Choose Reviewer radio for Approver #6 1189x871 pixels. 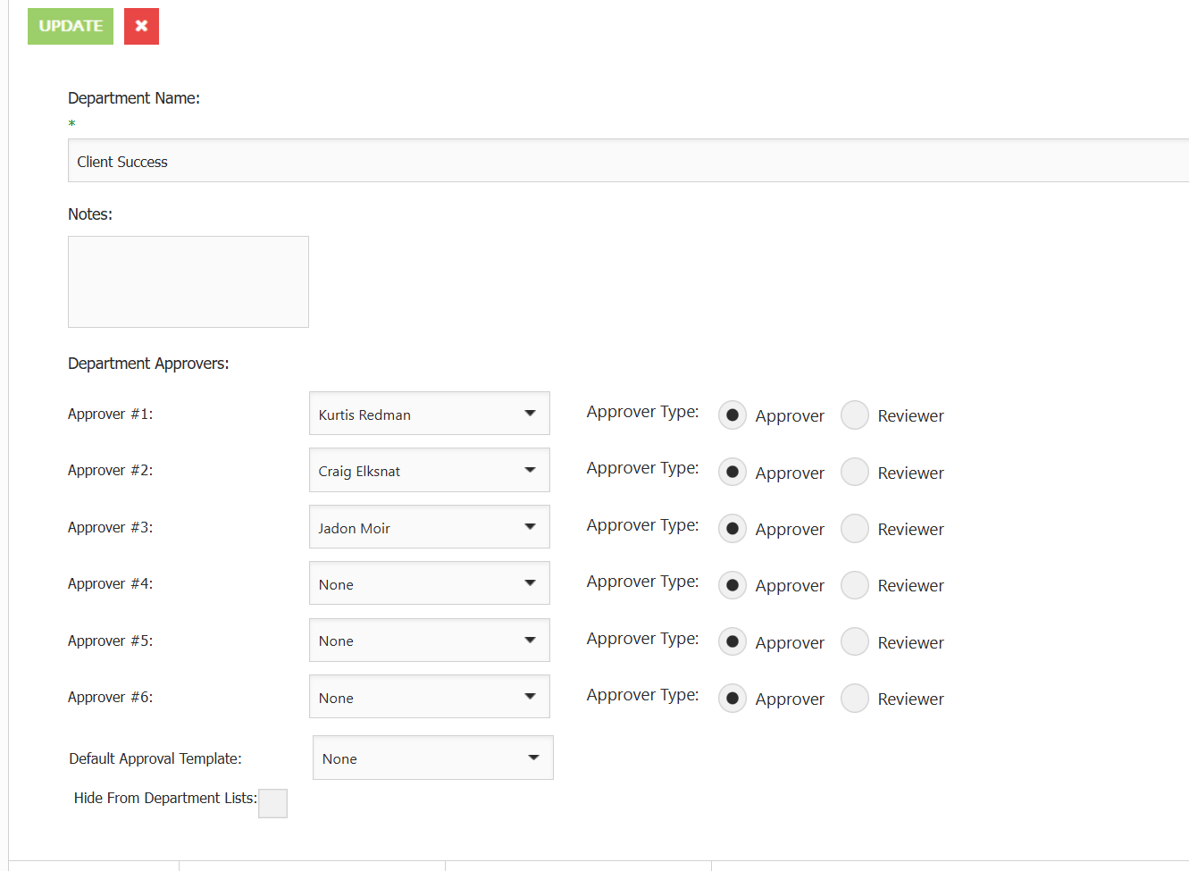point(855,699)
